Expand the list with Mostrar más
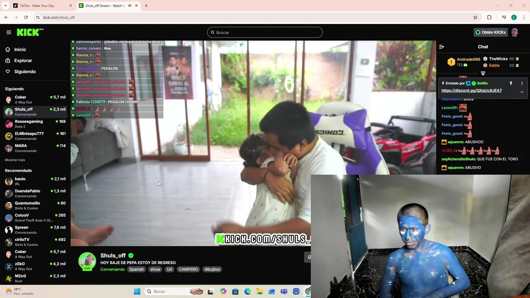Image resolution: width=530 pixels, height=298 pixels. click(15, 160)
